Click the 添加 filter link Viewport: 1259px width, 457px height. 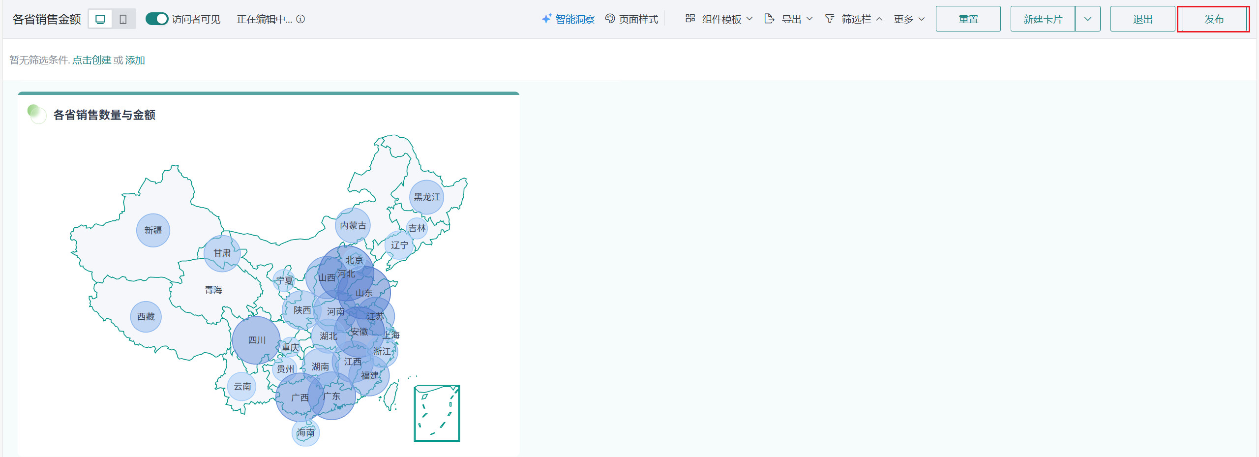135,60
